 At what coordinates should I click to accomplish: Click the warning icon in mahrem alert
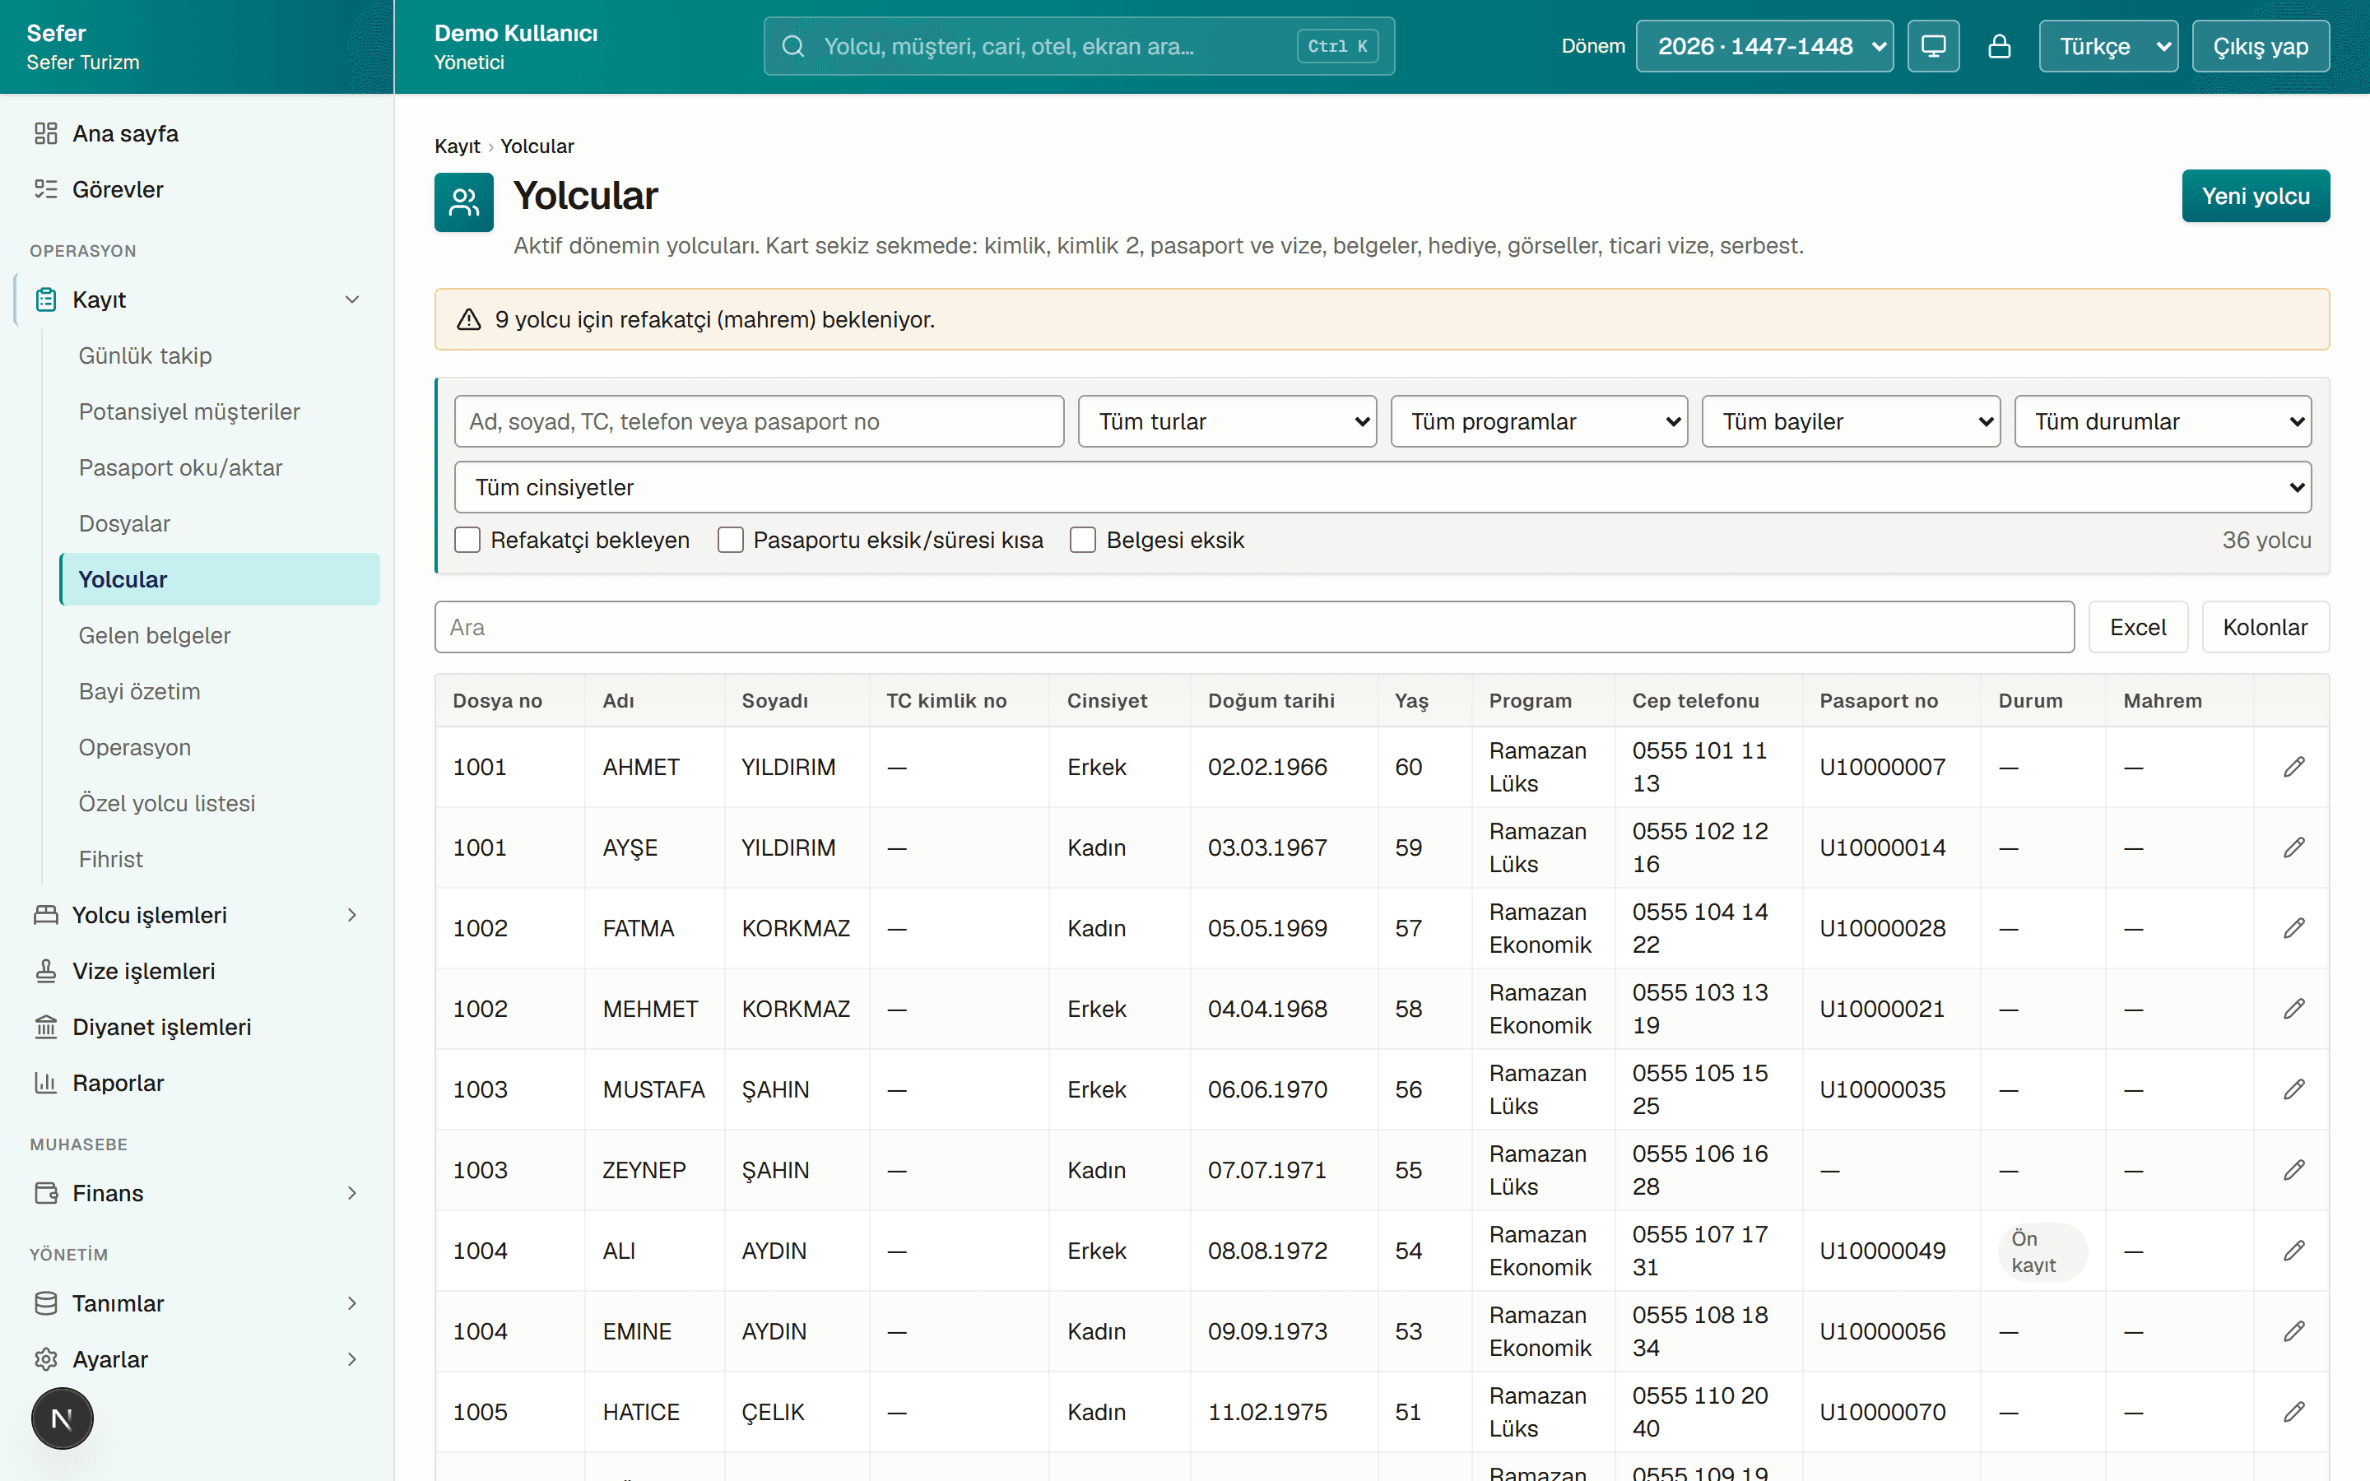point(469,319)
